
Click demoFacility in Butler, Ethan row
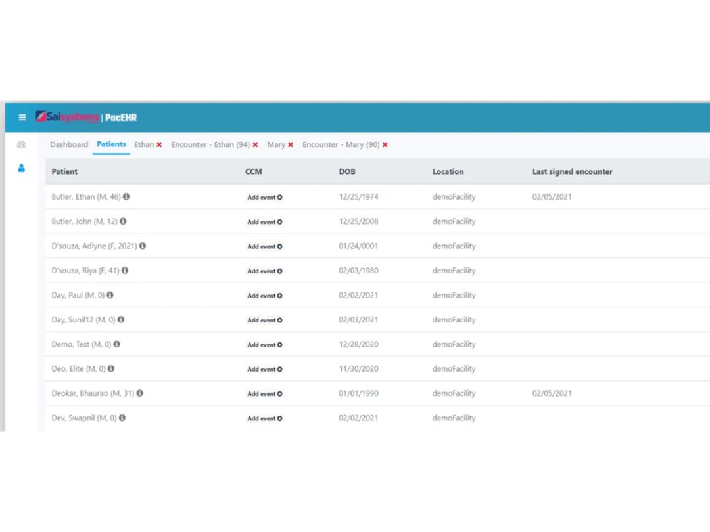coord(454,197)
